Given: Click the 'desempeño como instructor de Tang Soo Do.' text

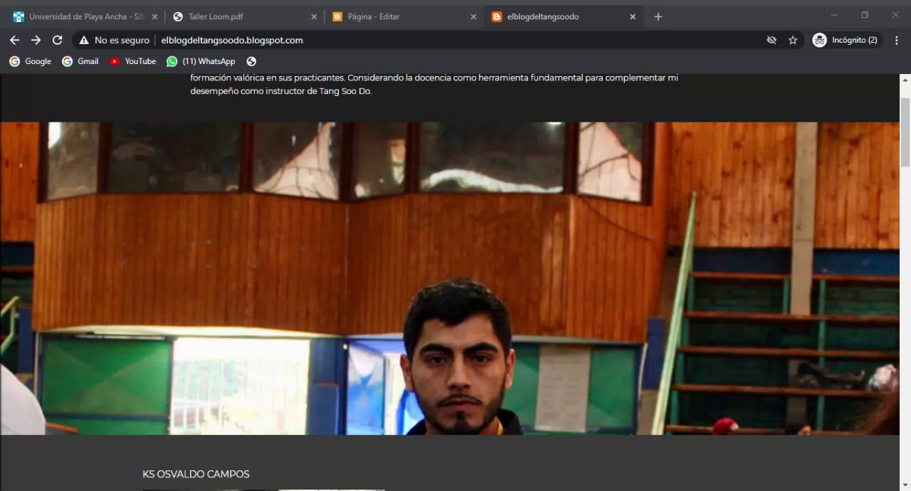Looking at the screenshot, I should point(280,91).
